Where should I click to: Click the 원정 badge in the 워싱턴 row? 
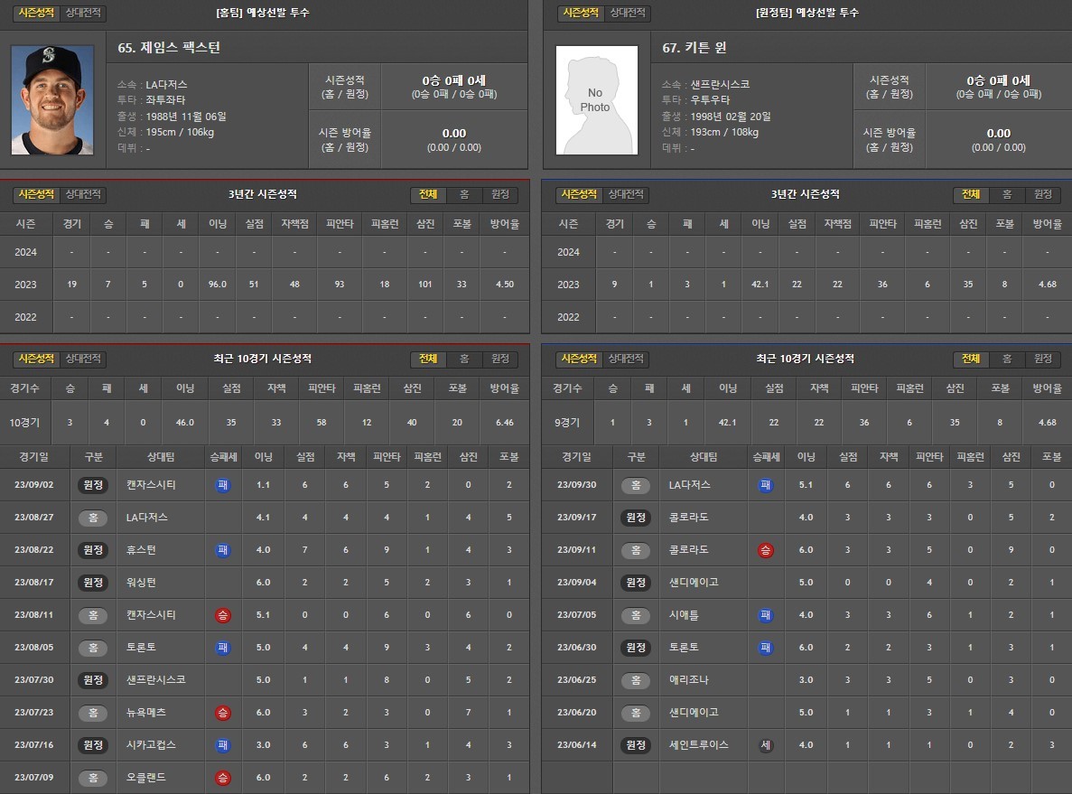pos(93,583)
